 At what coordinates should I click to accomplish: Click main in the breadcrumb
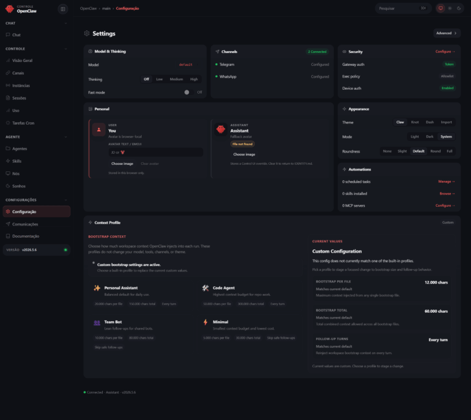106,8
